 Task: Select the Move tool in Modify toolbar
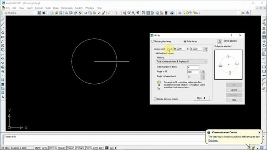(264, 41)
